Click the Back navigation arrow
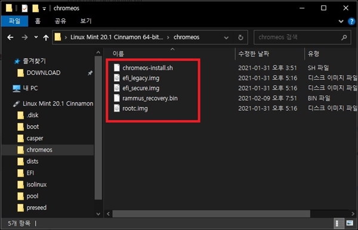358x230 pixels. point(10,38)
